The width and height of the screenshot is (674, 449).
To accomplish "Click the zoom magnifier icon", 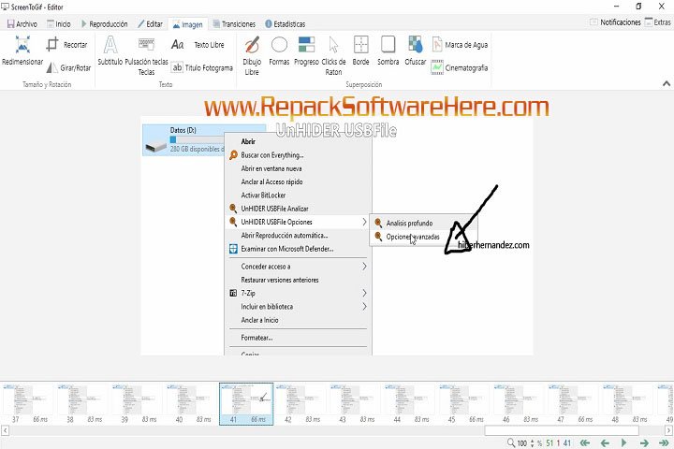I will click(x=511, y=442).
